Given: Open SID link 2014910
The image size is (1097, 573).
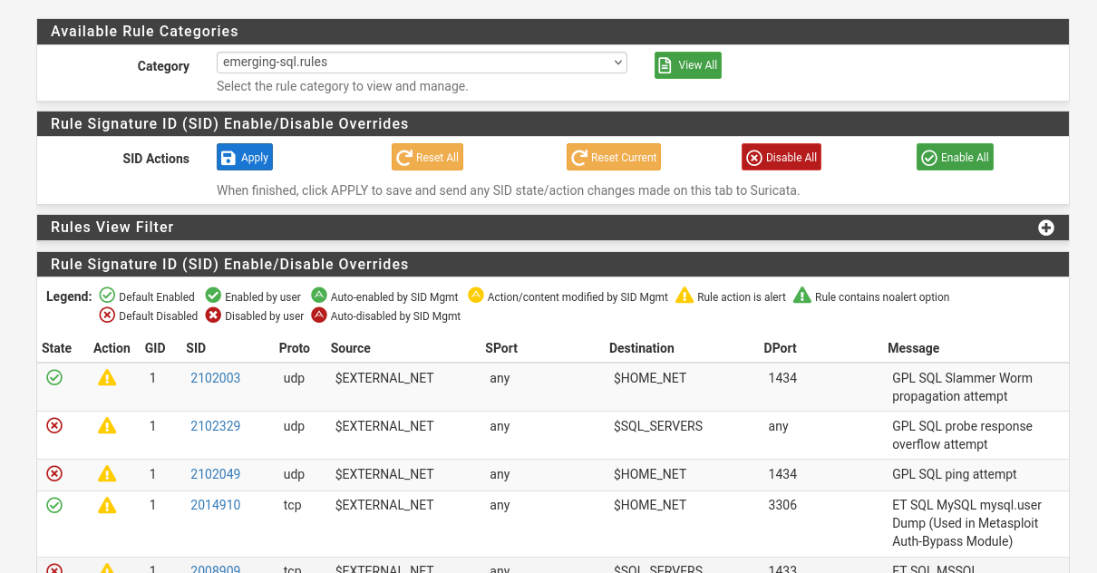Looking at the screenshot, I should click(215, 505).
